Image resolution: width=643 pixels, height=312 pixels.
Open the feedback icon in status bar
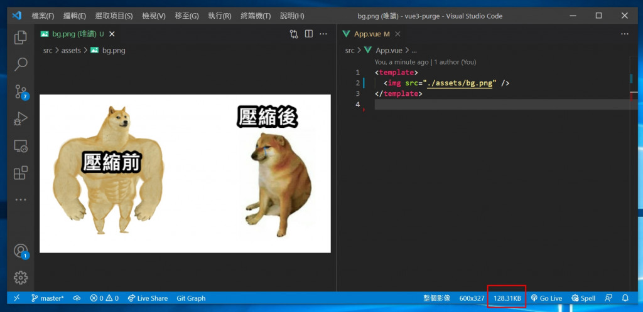click(x=608, y=298)
